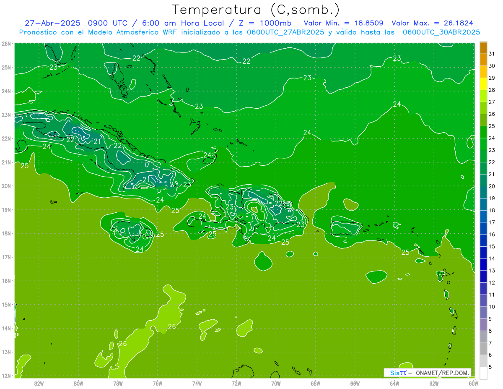503x389 pixels.
Task: Click the '62W' longitude axis label
Action: click(434, 383)
